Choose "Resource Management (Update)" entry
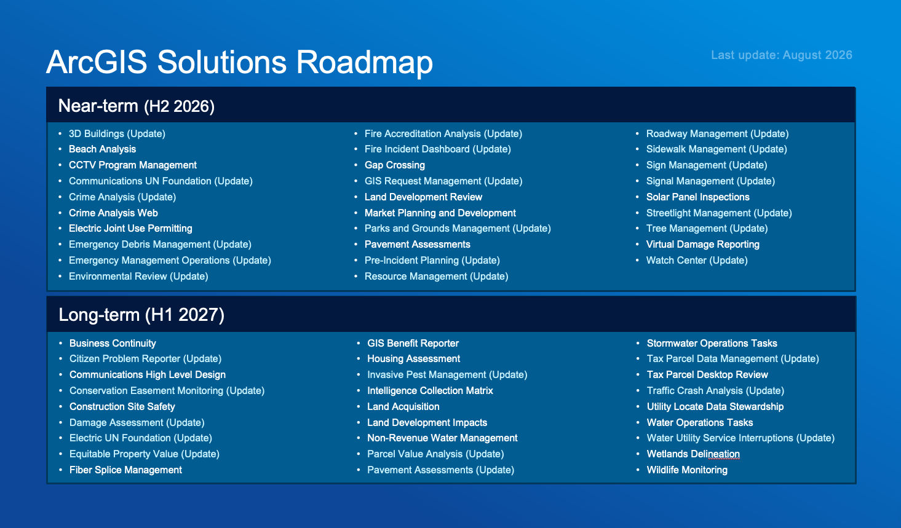 click(x=437, y=277)
